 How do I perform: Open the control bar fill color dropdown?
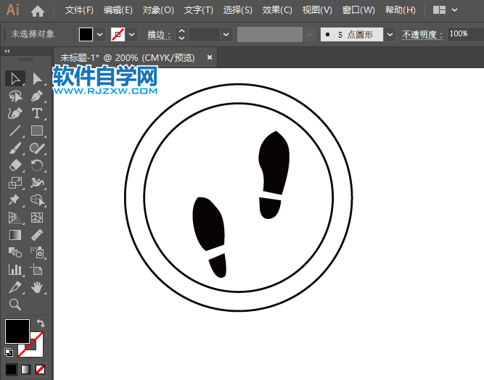click(100, 35)
